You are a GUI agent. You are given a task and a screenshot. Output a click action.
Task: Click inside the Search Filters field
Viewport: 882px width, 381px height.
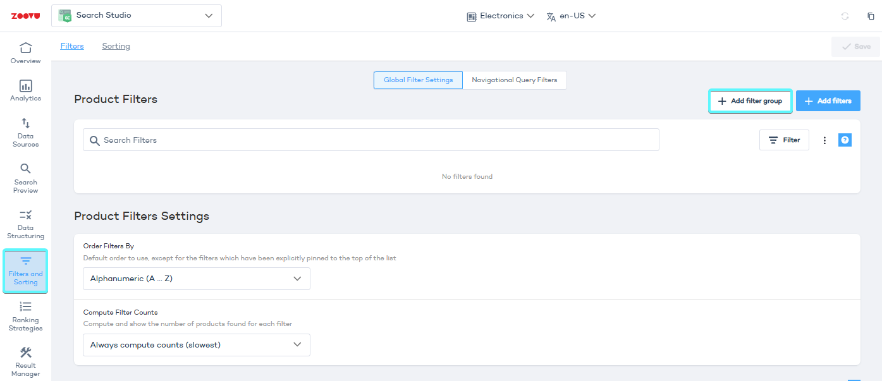click(371, 140)
